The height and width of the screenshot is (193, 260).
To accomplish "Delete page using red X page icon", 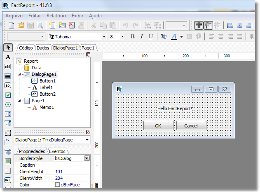I will 72,26.
